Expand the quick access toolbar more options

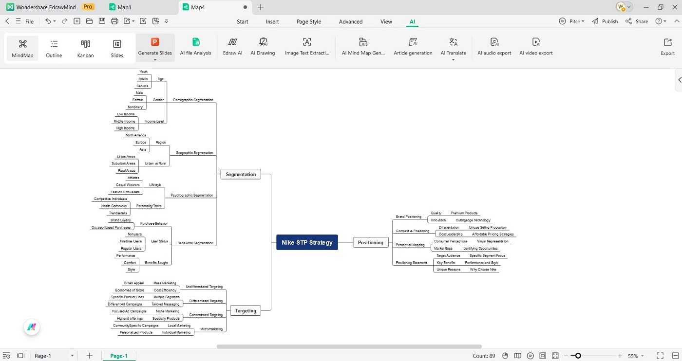click(167, 21)
